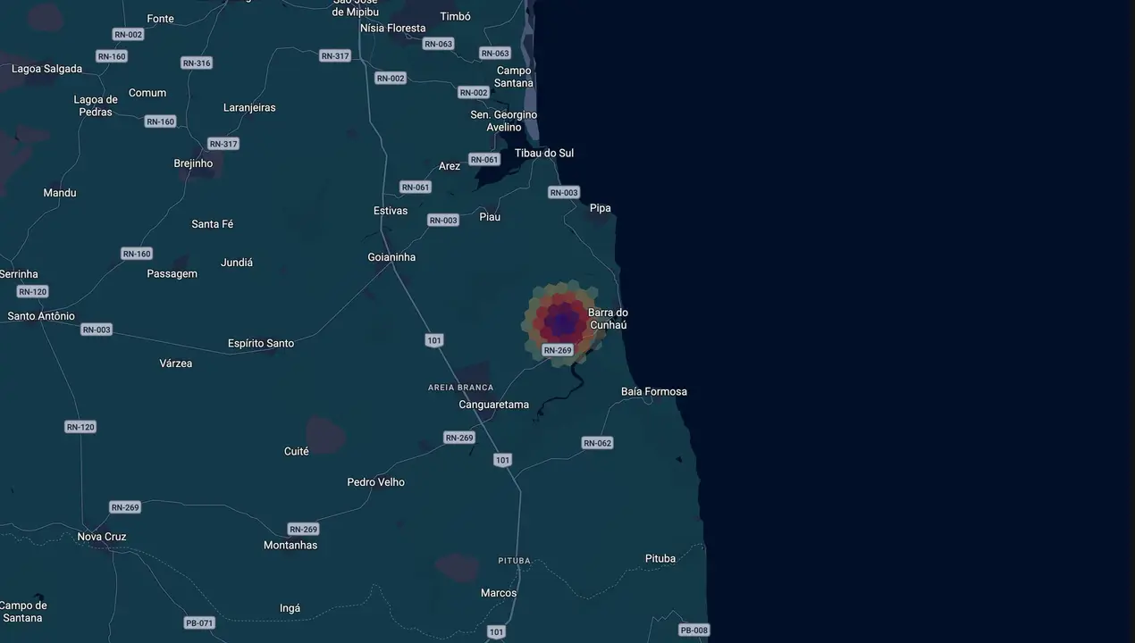Screen dimensions: 1135x643
Task: Click RN-063 shield next to Timbó
Action: point(438,44)
